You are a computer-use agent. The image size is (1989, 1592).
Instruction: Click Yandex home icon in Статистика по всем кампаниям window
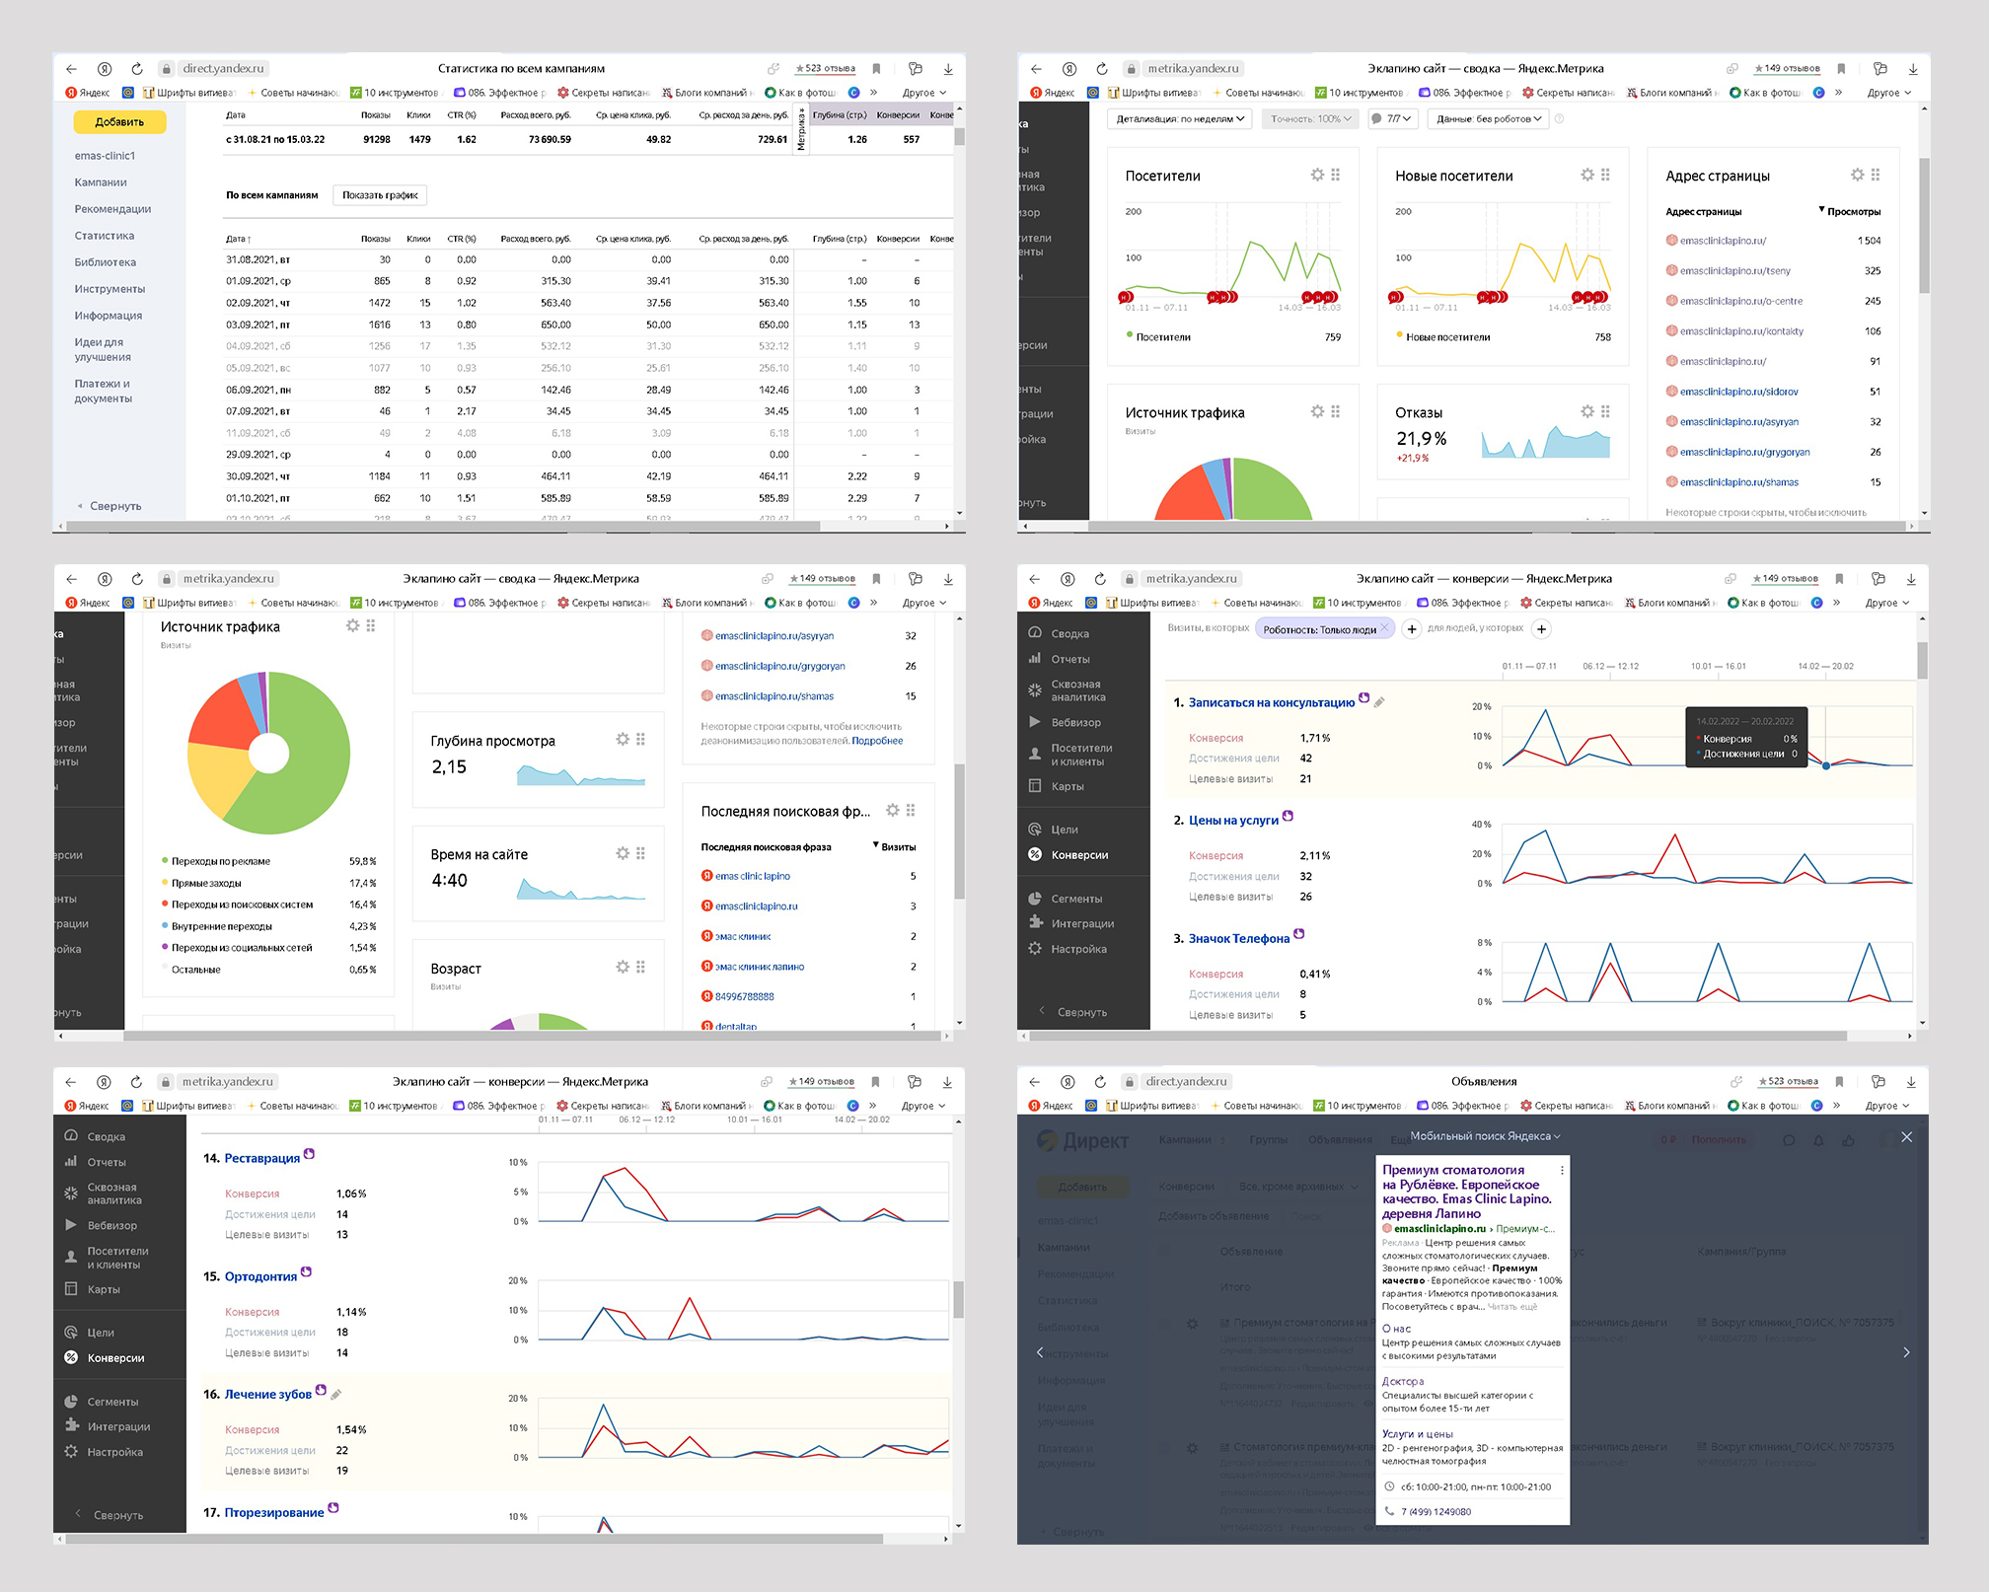pyautogui.click(x=105, y=69)
